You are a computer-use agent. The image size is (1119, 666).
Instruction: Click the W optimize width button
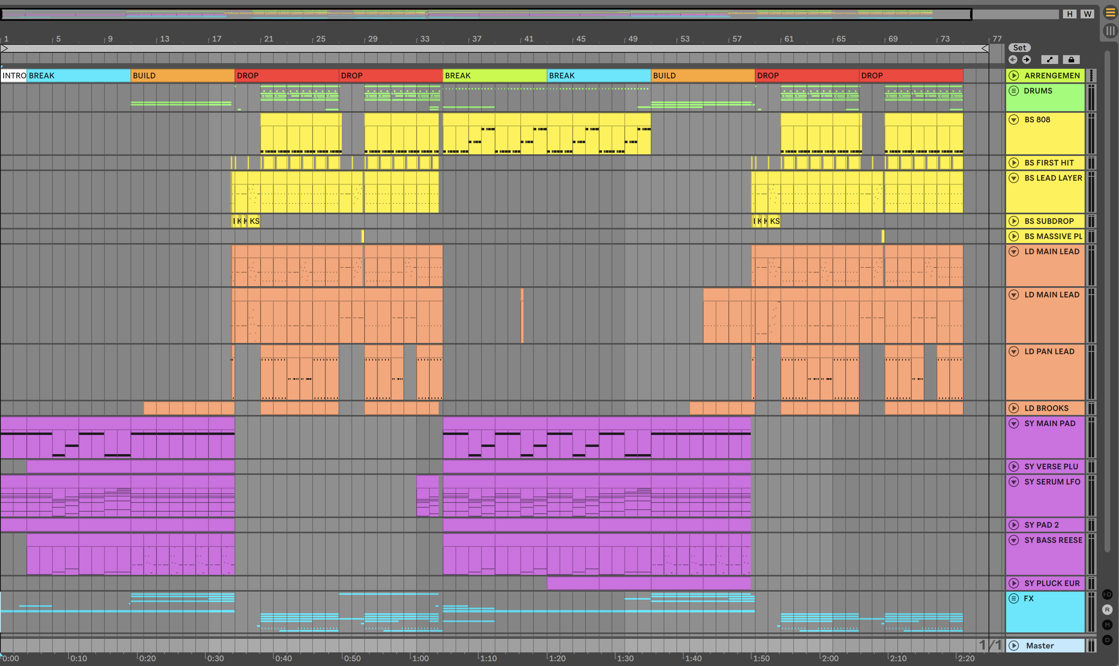[x=1087, y=14]
